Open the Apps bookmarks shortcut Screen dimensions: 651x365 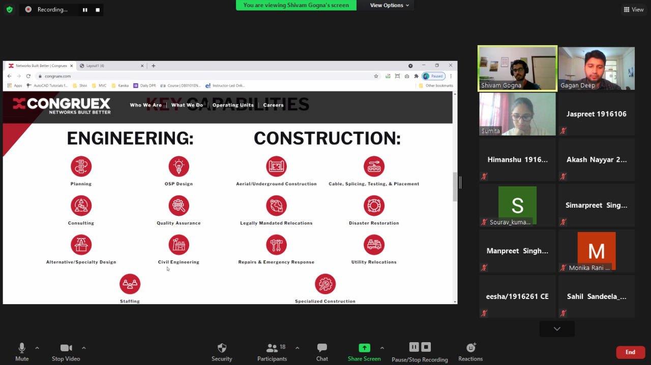click(x=15, y=86)
